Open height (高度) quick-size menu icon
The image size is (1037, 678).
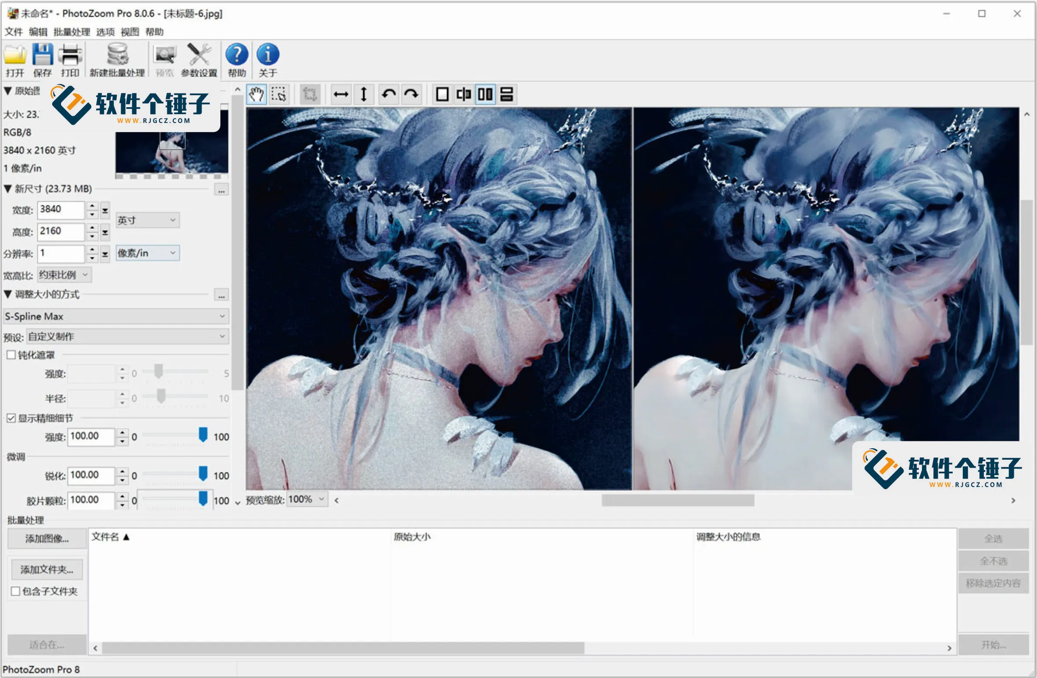pos(105,233)
